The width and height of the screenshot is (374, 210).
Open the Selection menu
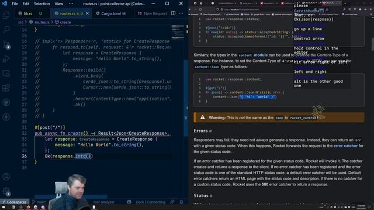point(41,4)
